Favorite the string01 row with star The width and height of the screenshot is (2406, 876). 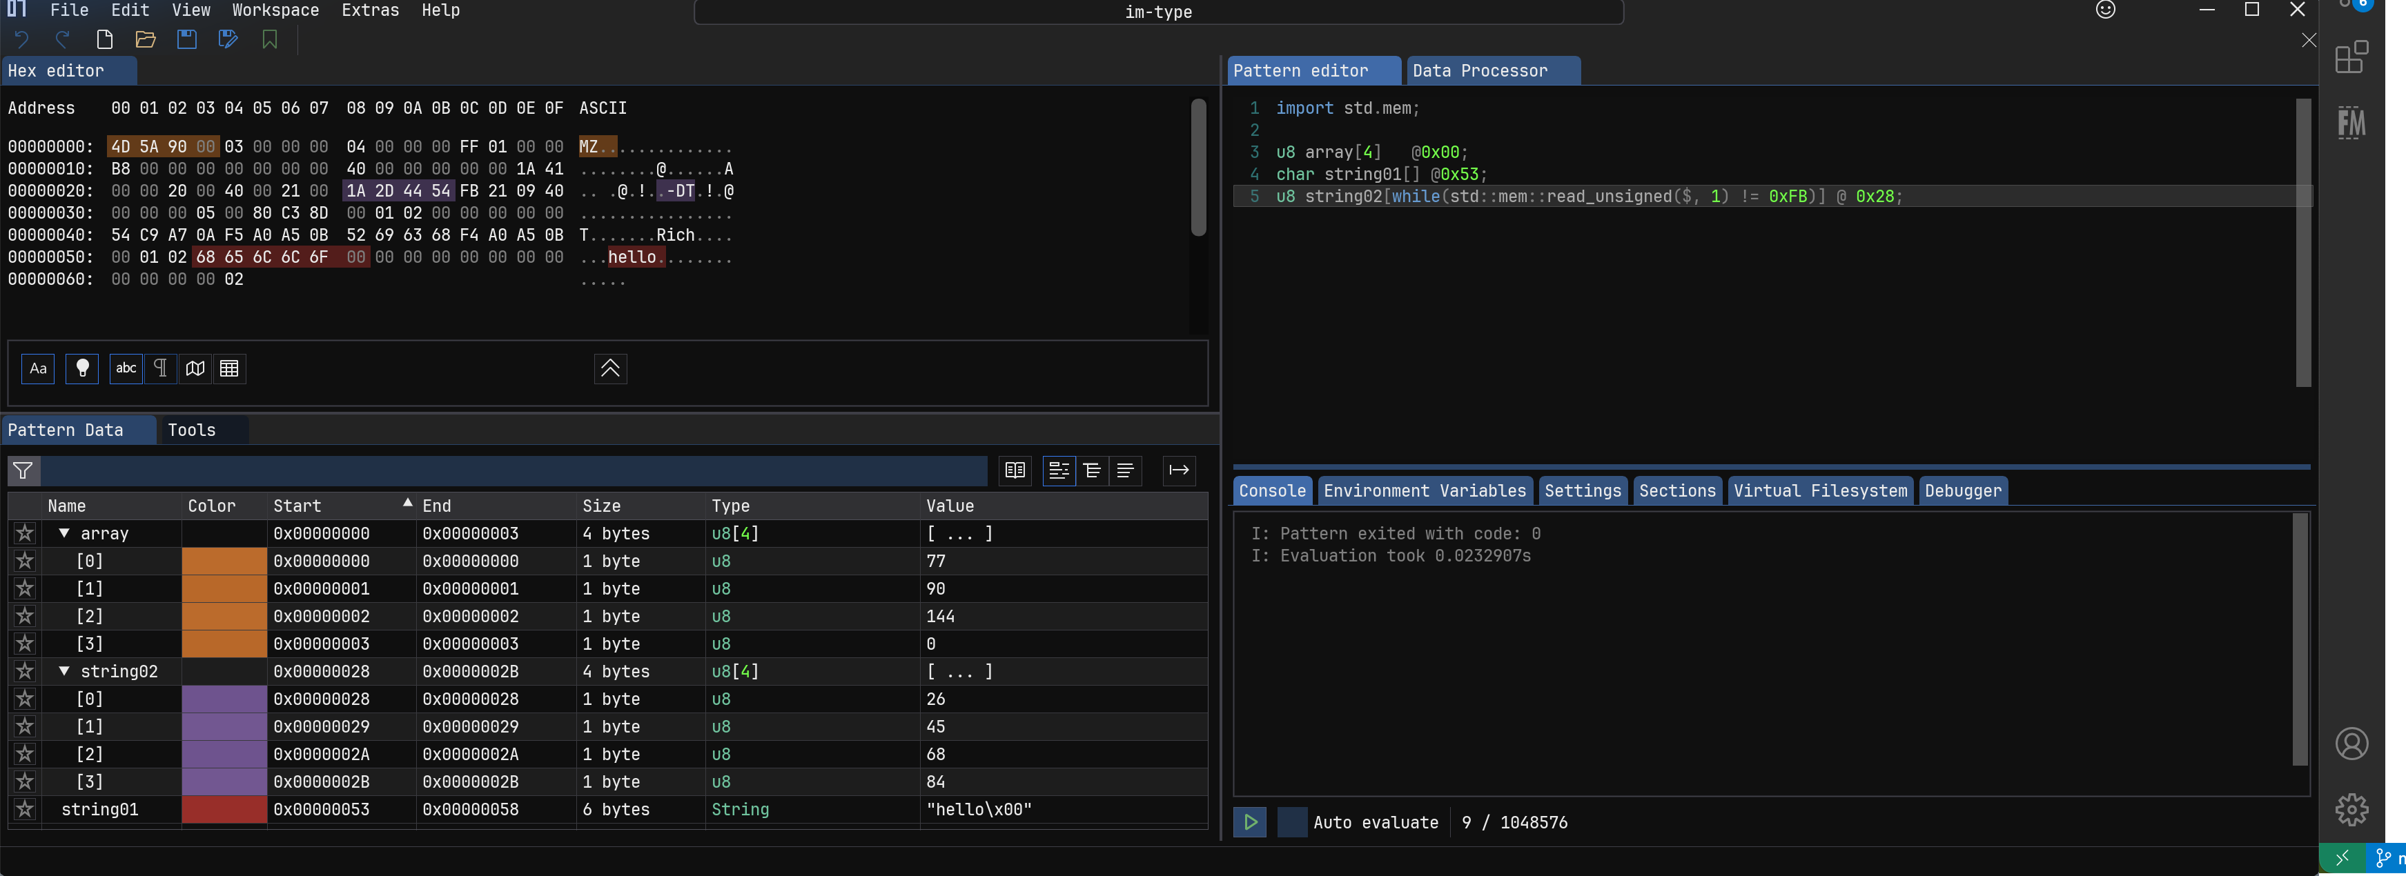coord(26,809)
